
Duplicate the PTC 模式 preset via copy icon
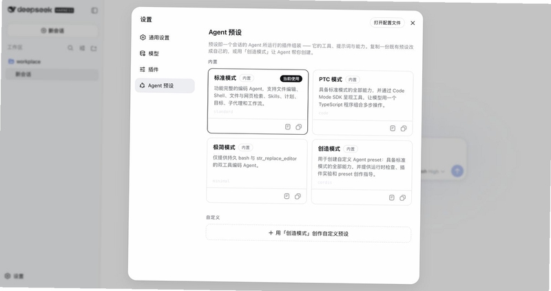pyautogui.click(x=404, y=129)
